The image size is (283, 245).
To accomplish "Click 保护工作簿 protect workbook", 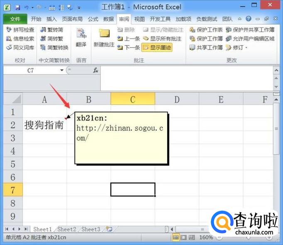I will (x=206, y=39).
